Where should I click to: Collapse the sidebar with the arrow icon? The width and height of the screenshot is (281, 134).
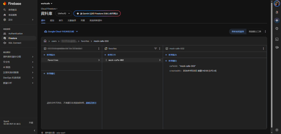point(35,131)
